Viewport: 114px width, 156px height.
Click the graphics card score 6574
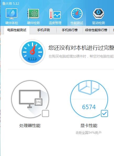89,107
